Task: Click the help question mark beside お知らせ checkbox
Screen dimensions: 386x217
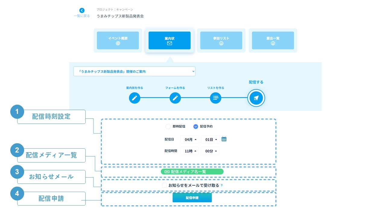Action: (x=222, y=185)
